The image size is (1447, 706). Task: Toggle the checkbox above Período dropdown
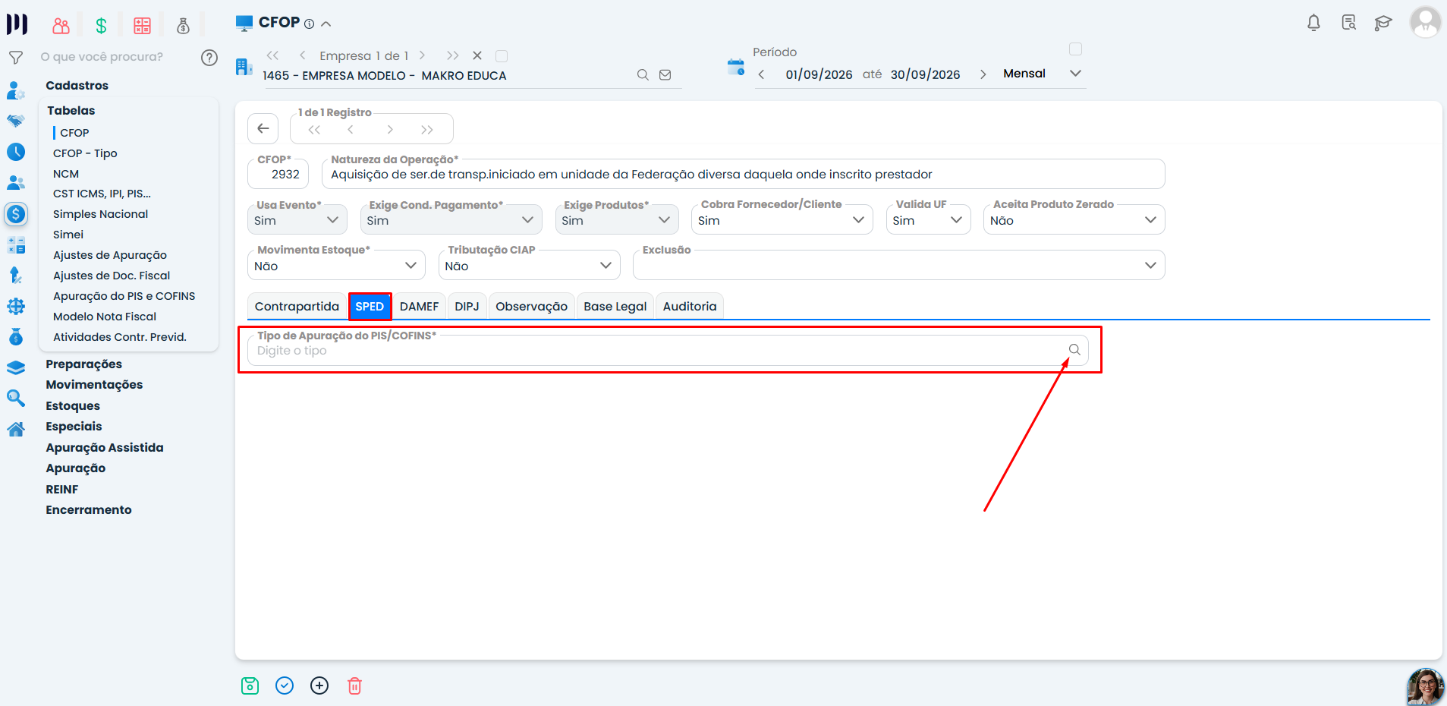pos(1075,49)
